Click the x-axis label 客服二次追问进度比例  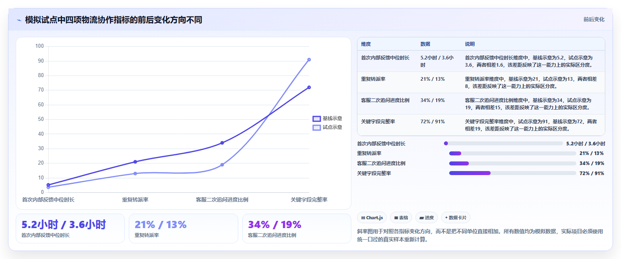tap(222, 200)
